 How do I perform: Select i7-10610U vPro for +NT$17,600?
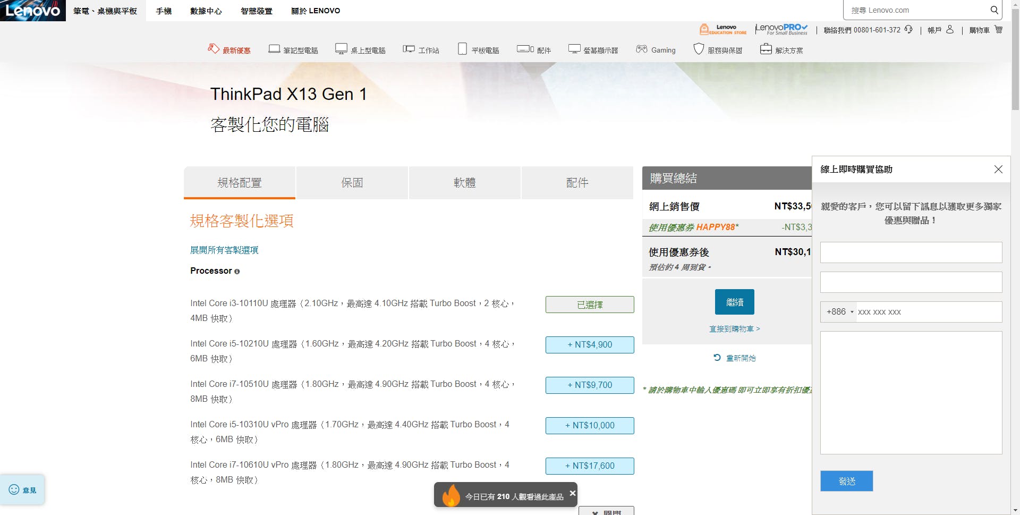pos(590,466)
